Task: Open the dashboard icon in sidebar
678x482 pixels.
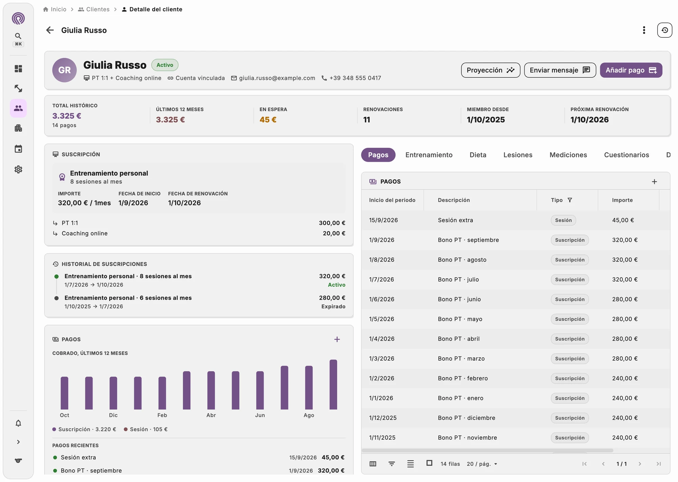Action: tap(18, 69)
